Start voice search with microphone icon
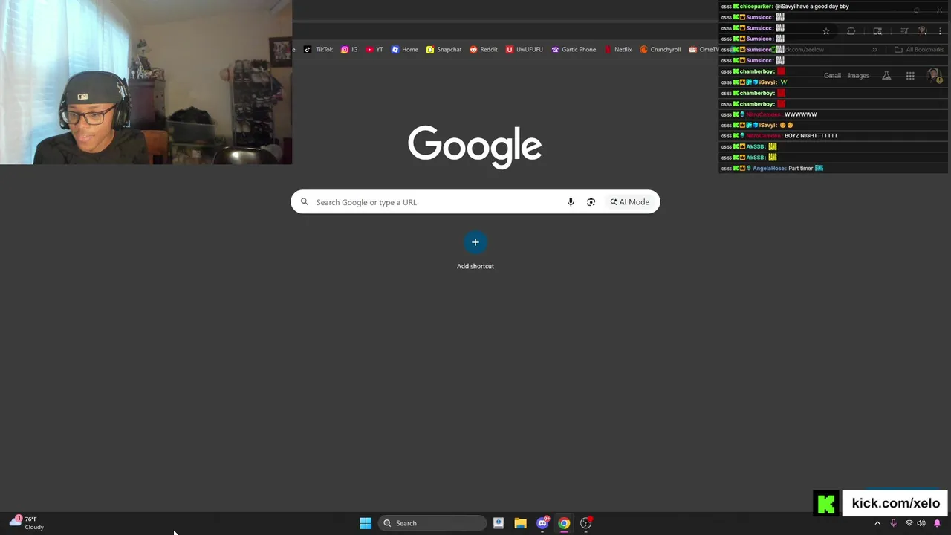 point(571,202)
